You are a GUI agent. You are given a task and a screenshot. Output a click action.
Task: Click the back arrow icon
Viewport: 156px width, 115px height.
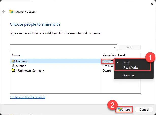click(x=4, y=11)
